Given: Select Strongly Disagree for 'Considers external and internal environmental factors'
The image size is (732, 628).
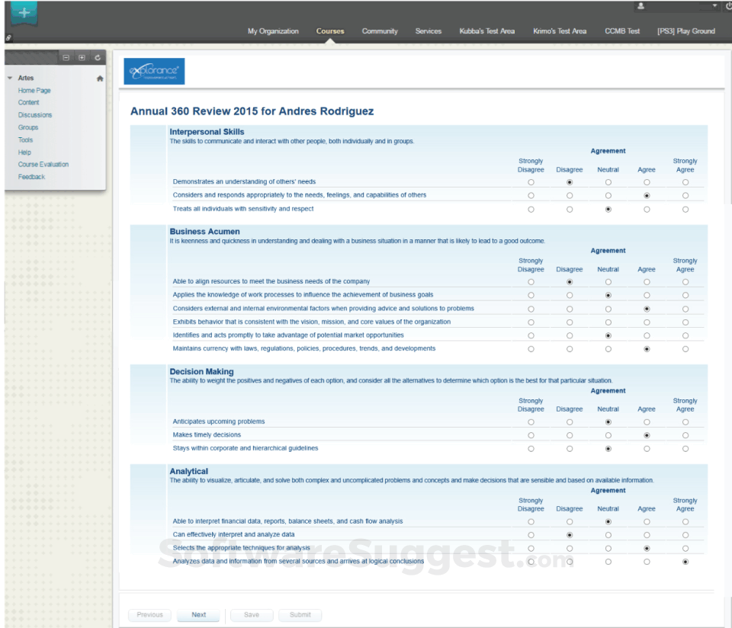Looking at the screenshot, I should click(x=531, y=309).
